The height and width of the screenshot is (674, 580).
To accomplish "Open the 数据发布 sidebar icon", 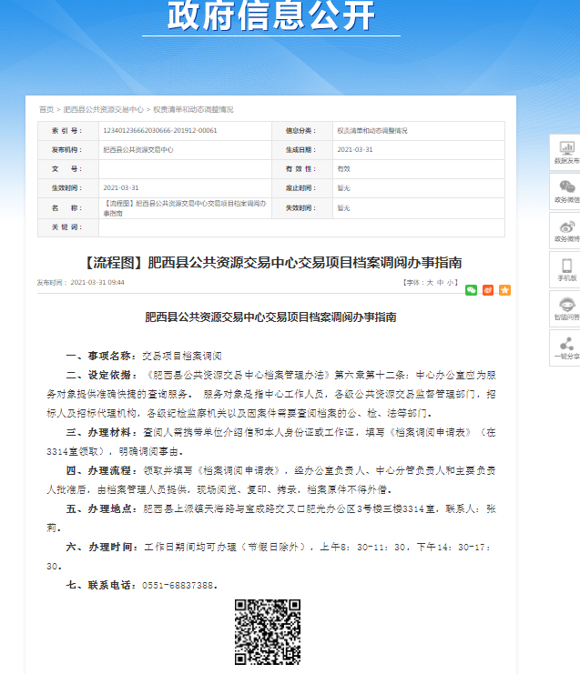I will pos(566,153).
